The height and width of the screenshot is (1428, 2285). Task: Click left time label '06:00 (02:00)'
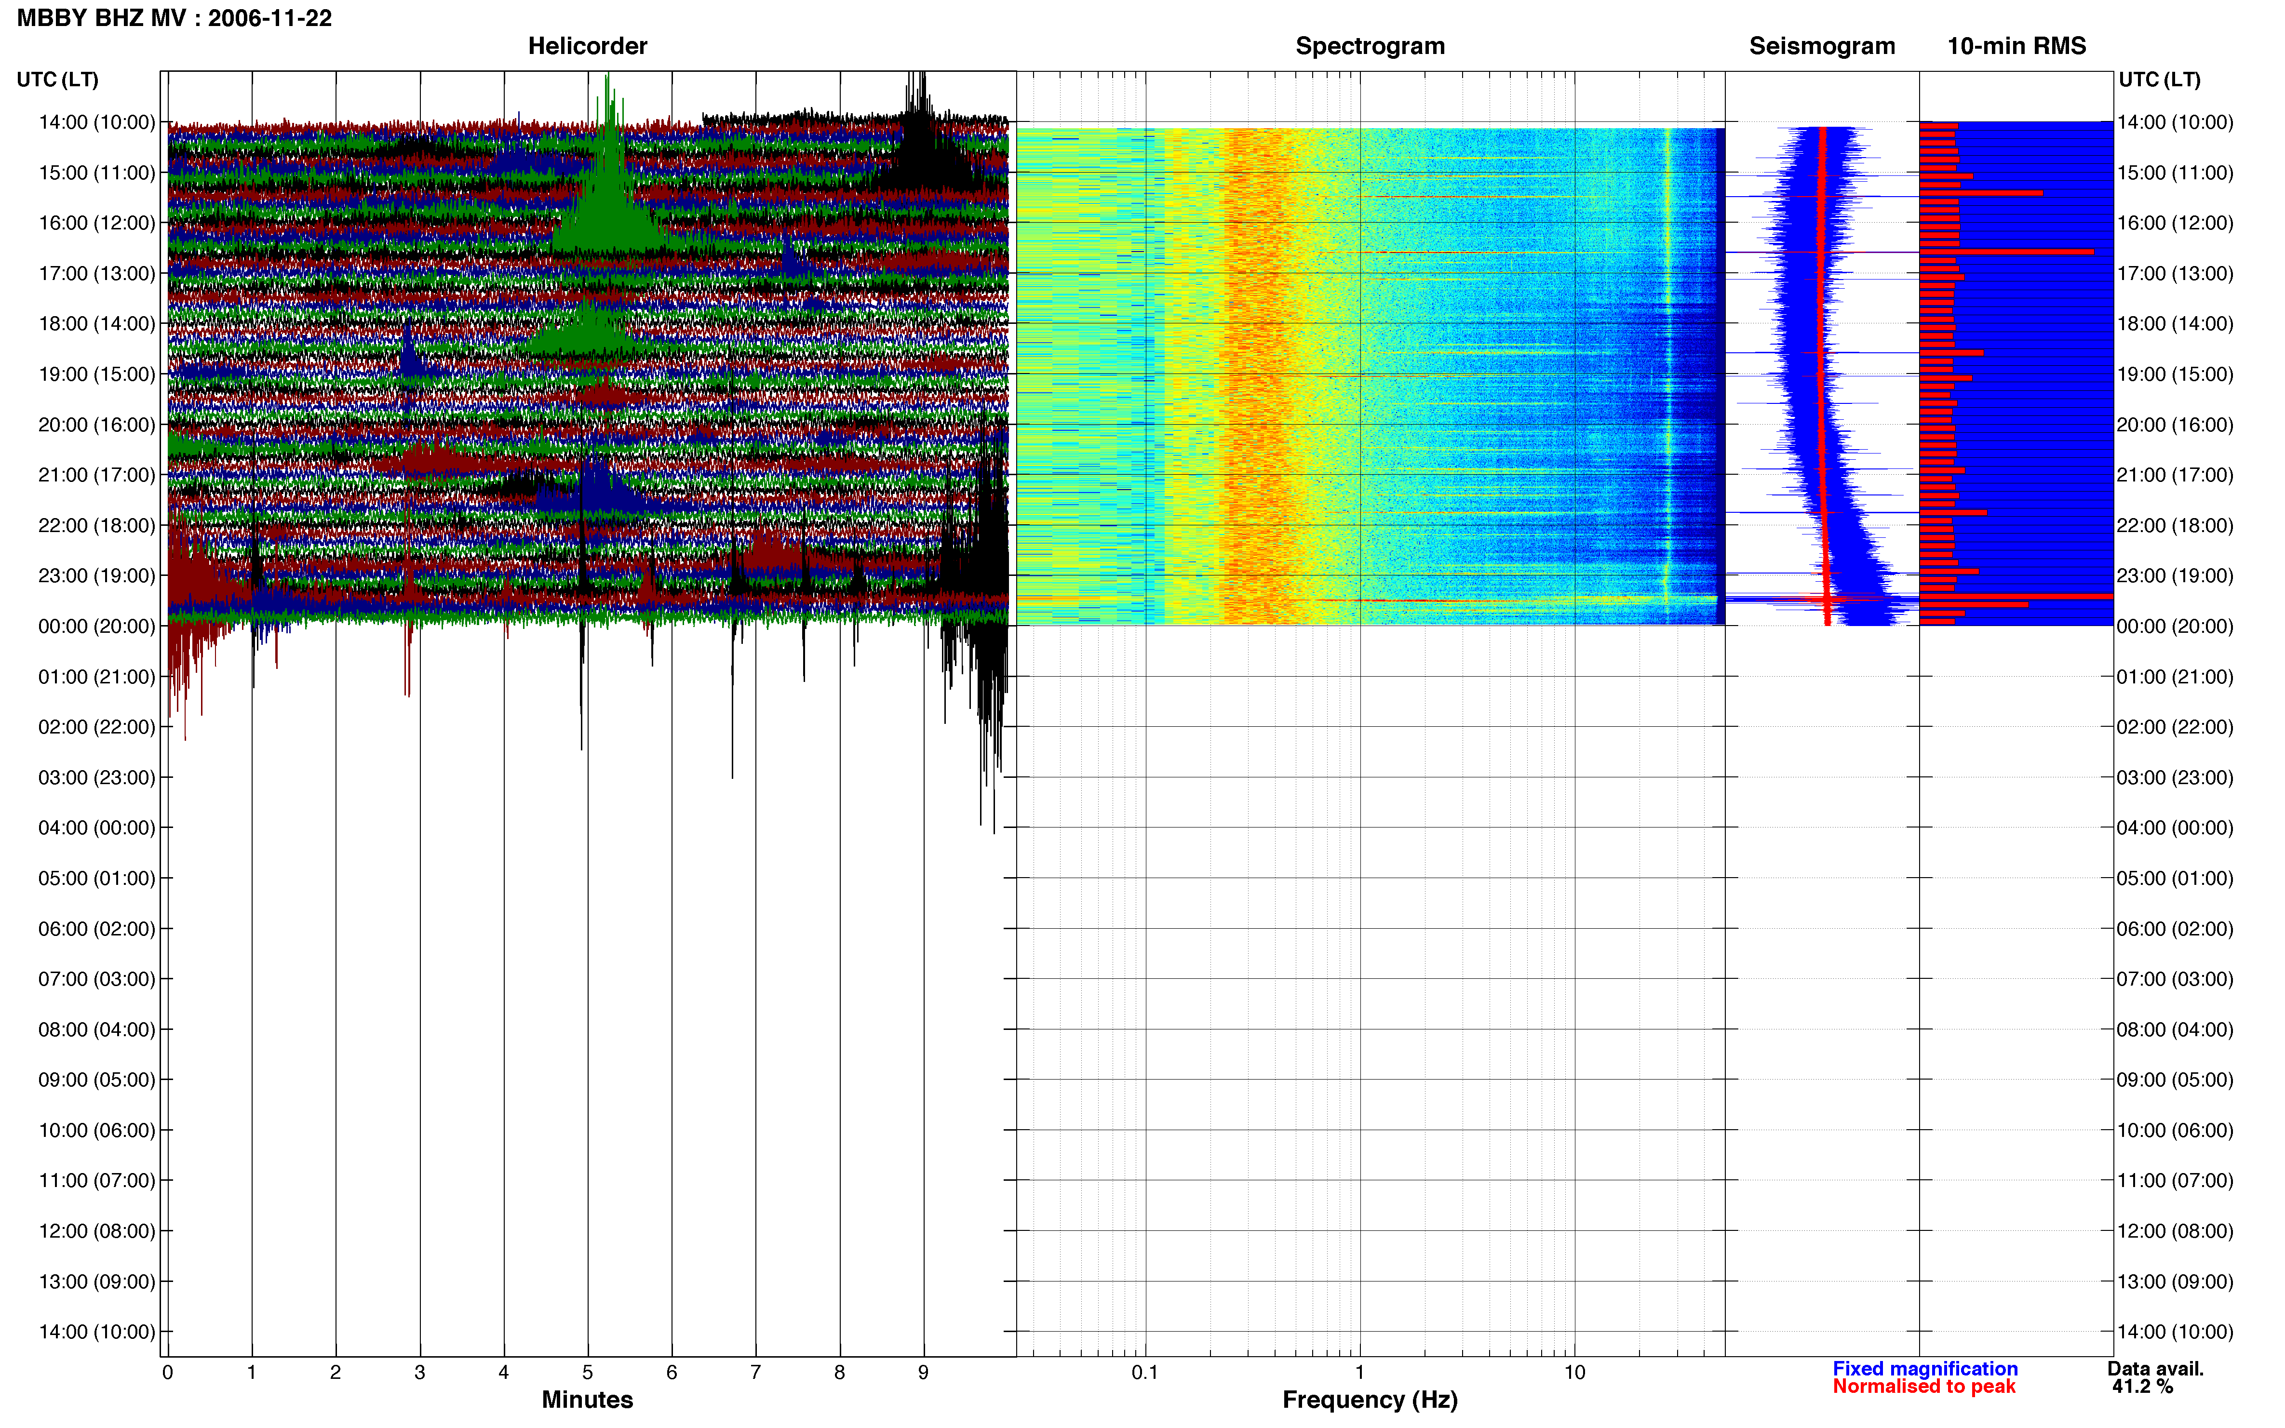click(96, 928)
